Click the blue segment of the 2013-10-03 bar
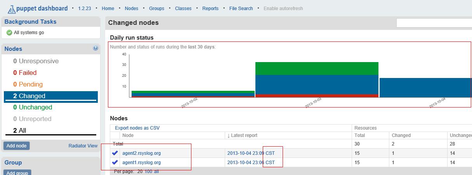The width and height of the screenshot is (472, 175). pyautogui.click(x=317, y=84)
